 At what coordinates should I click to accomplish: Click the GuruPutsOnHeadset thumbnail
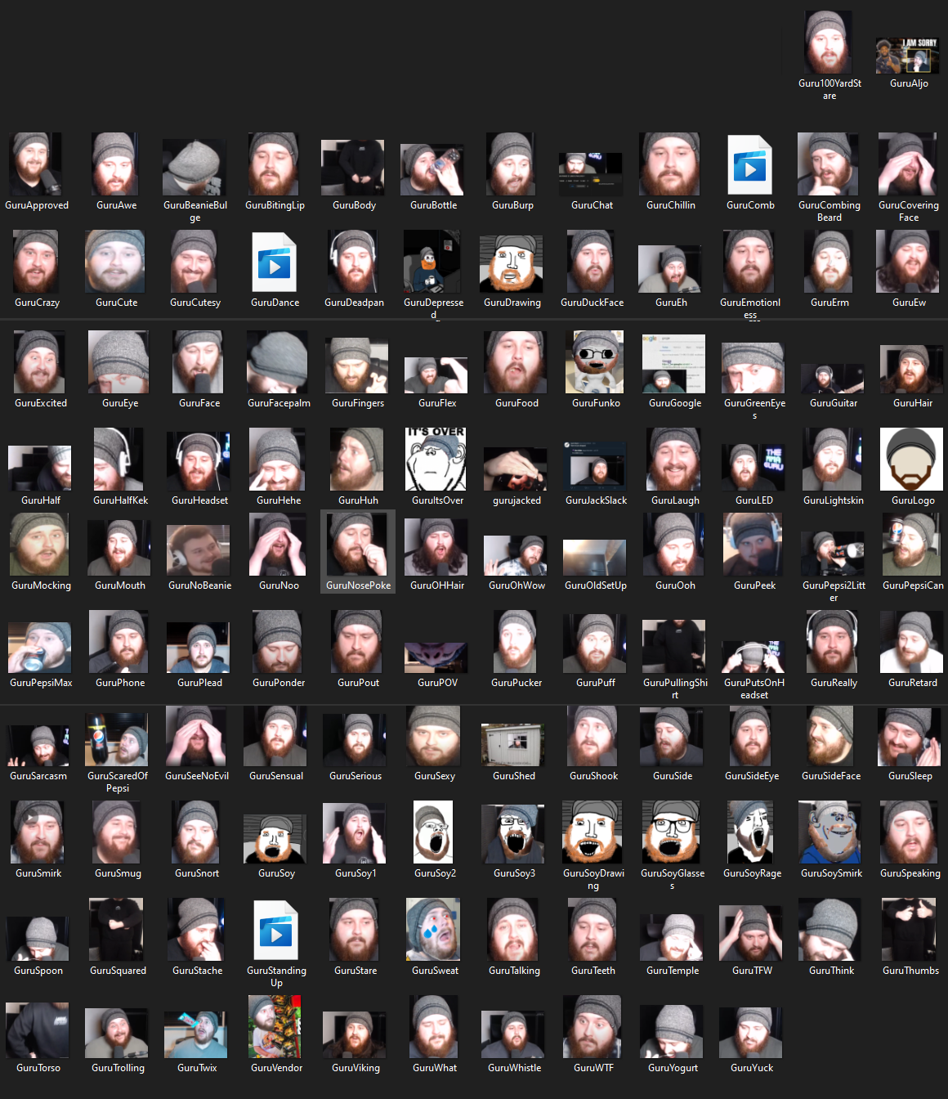[x=753, y=657]
